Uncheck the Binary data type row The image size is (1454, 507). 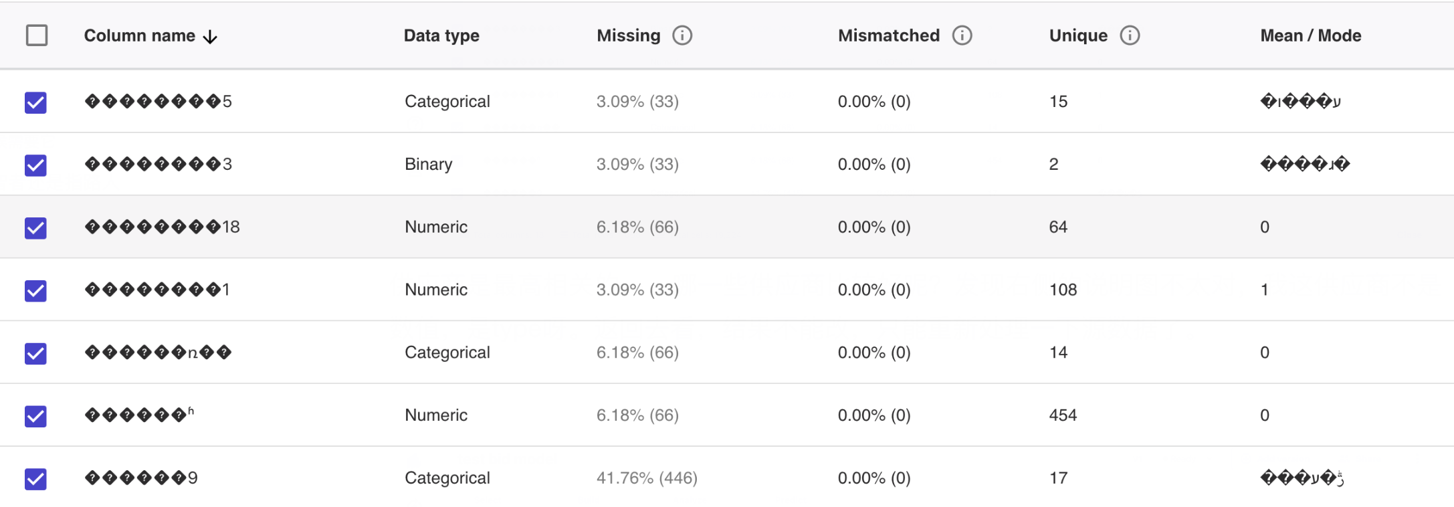pos(36,165)
